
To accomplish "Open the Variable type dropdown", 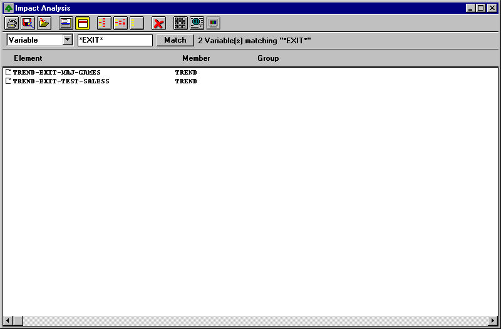I will (68, 40).
